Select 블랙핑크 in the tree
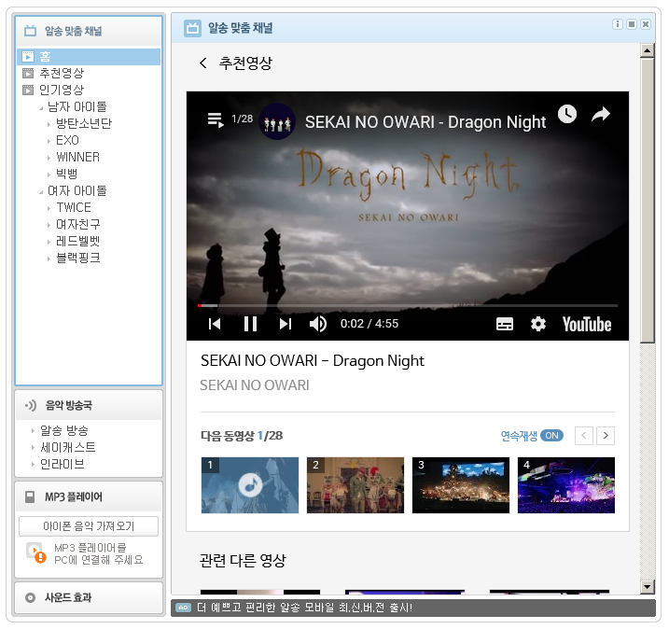This screenshot has height=629, width=669. pyautogui.click(x=78, y=259)
